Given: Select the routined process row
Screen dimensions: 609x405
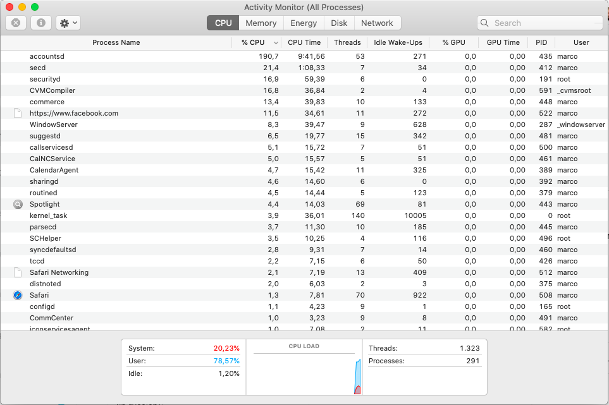Looking at the screenshot, I should (x=304, y=193).
